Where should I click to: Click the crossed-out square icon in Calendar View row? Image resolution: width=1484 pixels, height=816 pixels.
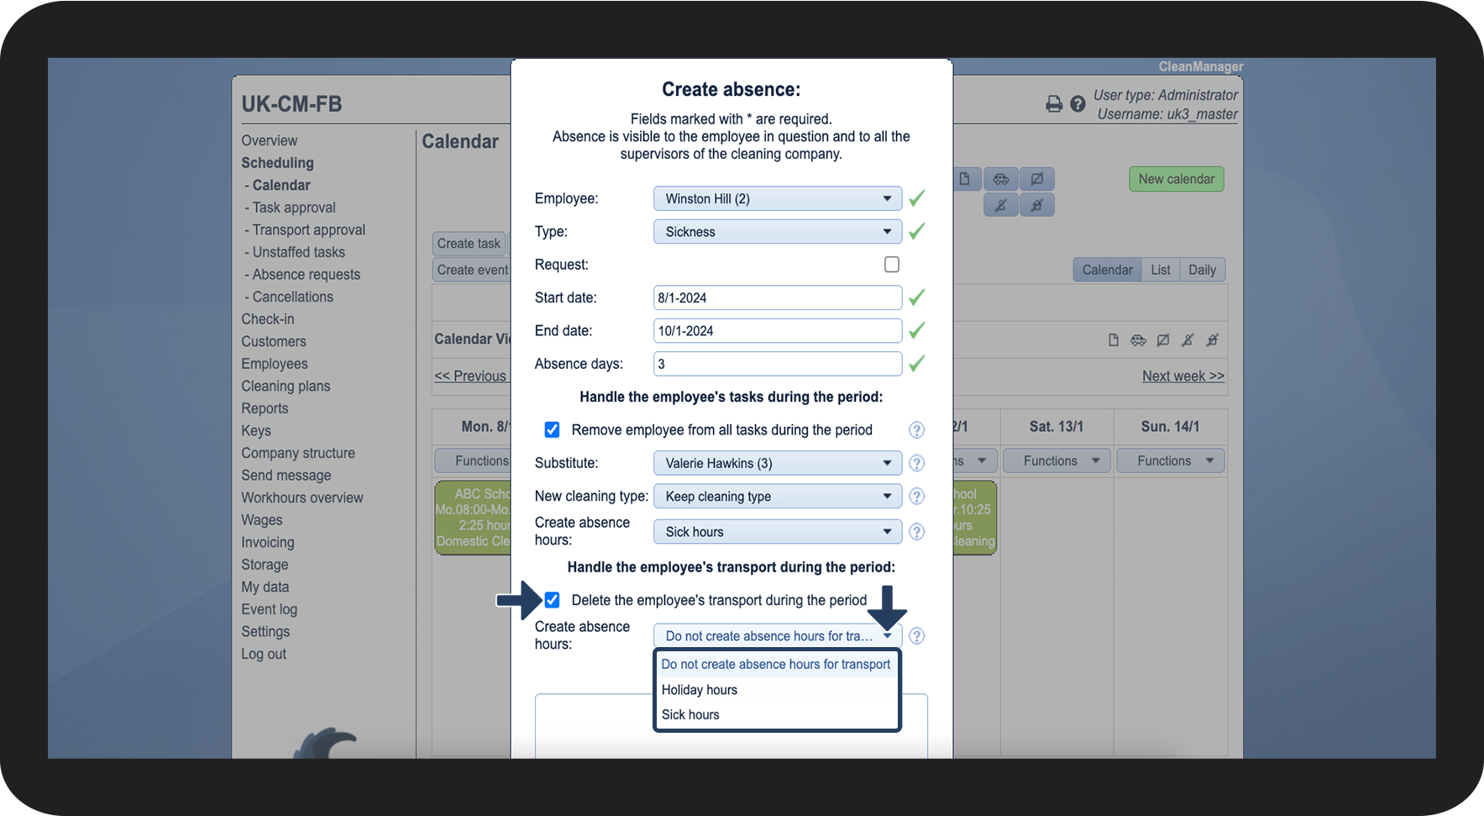click(1163, 340)
